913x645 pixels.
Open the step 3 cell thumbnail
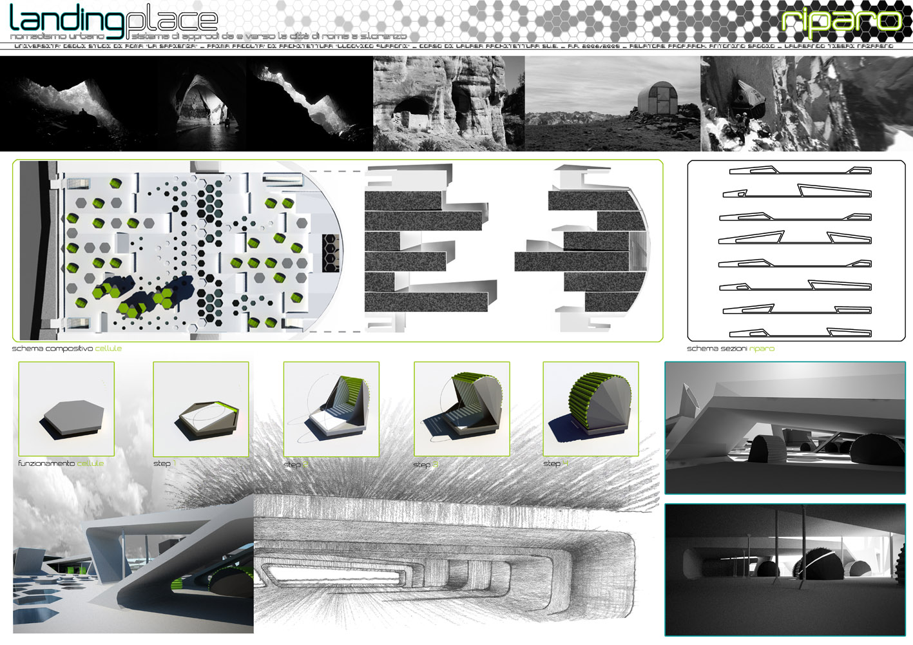[x=461, y=409]
